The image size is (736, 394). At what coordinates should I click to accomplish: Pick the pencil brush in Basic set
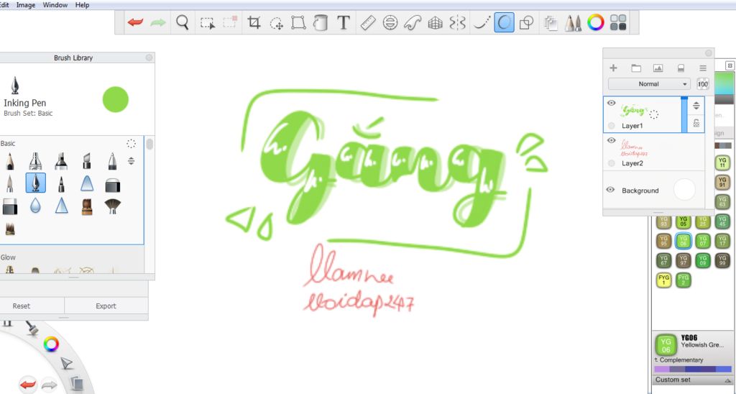pyautogui.click(x=9, y=160)
